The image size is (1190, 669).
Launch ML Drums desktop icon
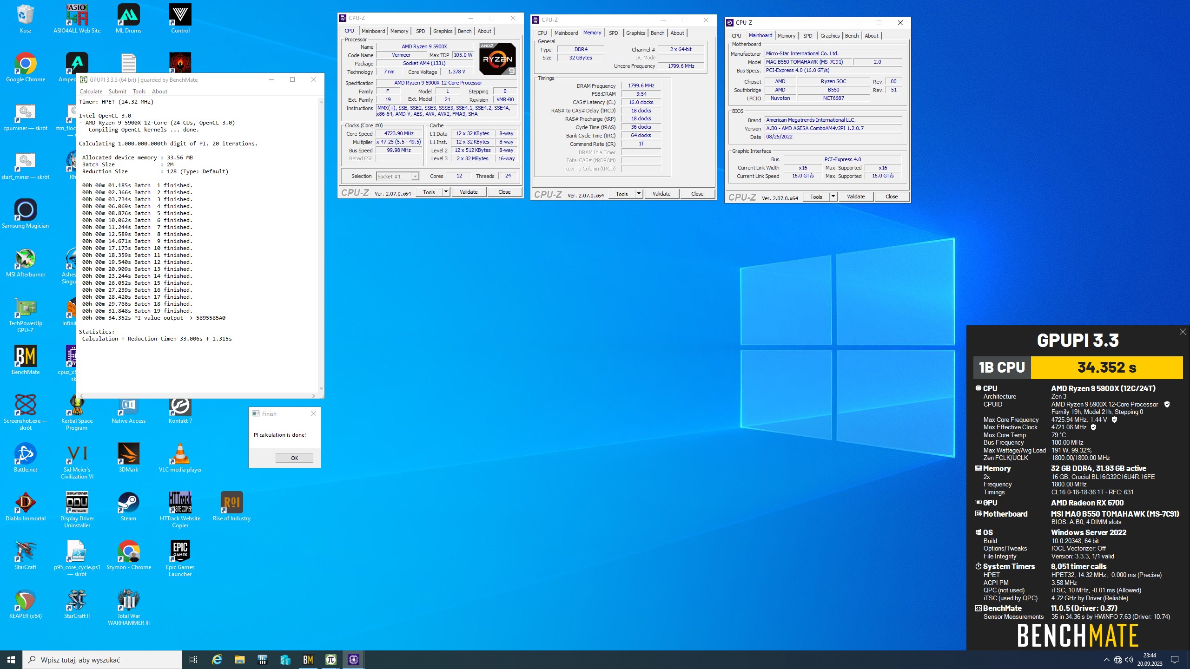128,19
